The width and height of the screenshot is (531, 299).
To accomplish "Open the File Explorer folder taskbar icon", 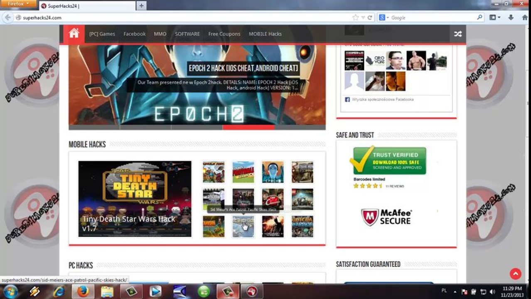I will (107, 291).
